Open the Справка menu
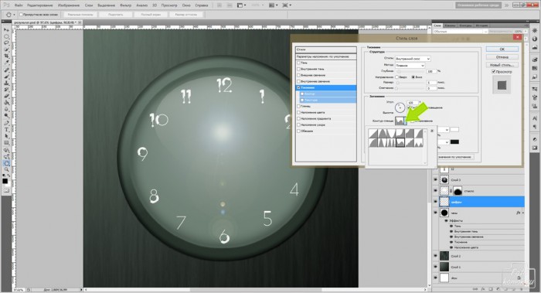 coord(201,5)
